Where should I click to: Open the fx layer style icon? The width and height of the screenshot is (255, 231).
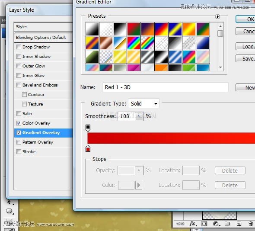point(193,224)
